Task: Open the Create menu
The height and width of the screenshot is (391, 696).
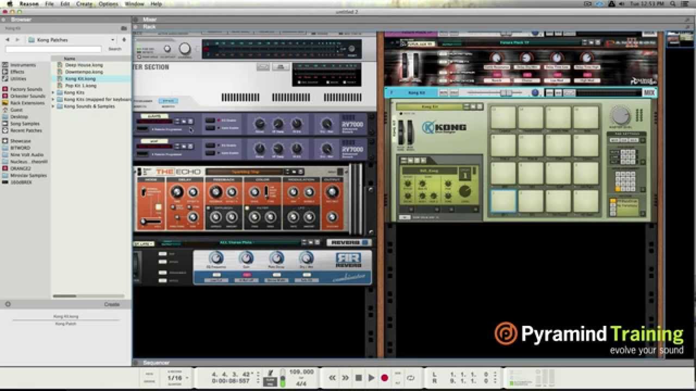Action: [84, 4]
